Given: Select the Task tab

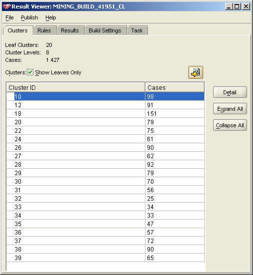Looking at the screenshot, I should pos(137,30).
